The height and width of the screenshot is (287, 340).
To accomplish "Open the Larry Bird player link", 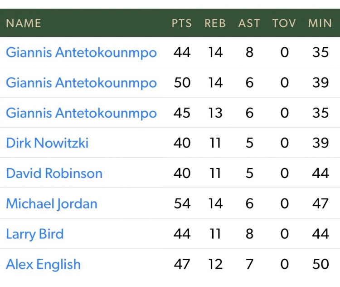I will (x=35, y=234).
